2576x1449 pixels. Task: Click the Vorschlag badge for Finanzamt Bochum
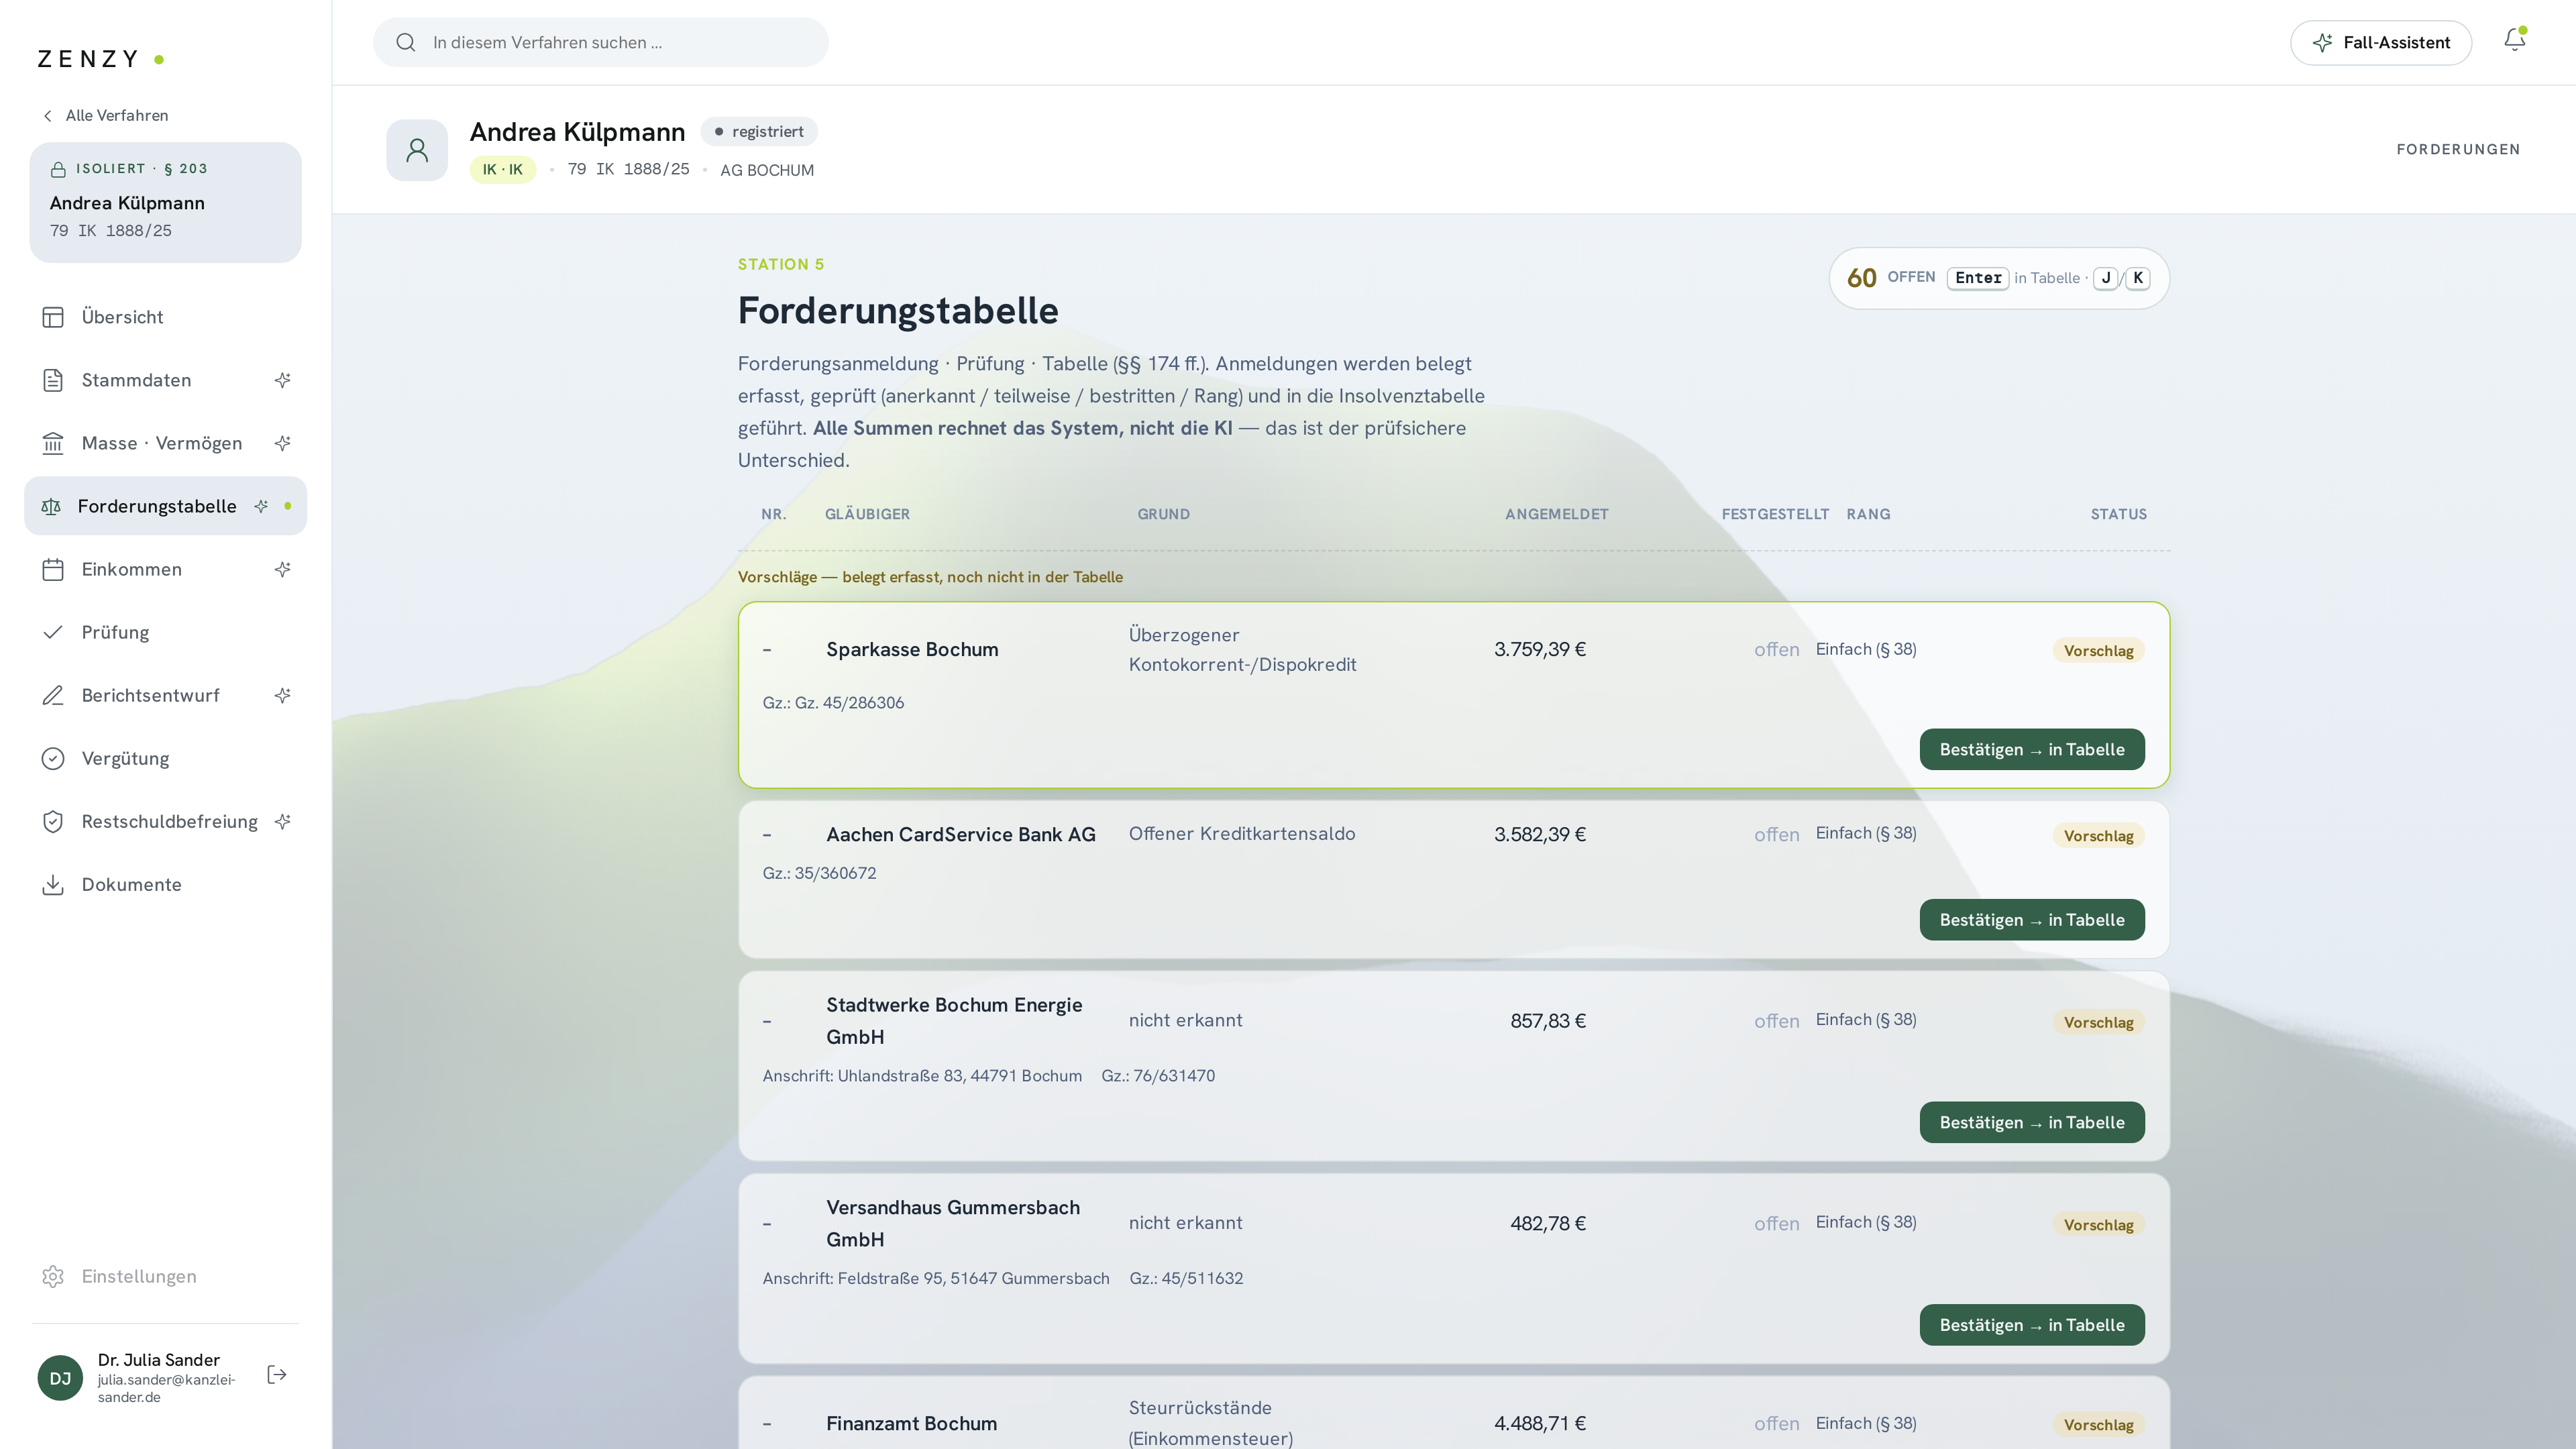(x=2098, y=1424)
